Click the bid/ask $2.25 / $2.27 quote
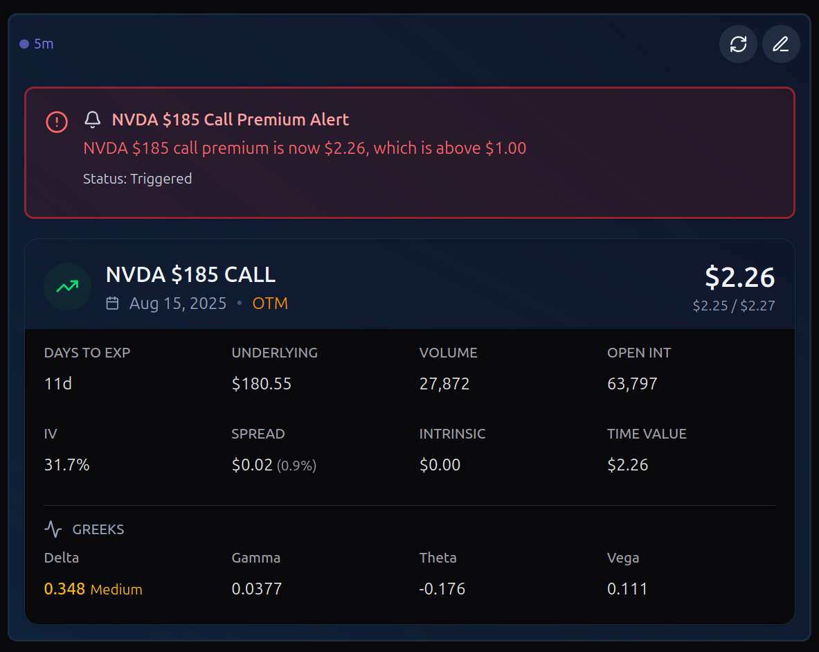The image size is (819, 652). tap(733, 306)
